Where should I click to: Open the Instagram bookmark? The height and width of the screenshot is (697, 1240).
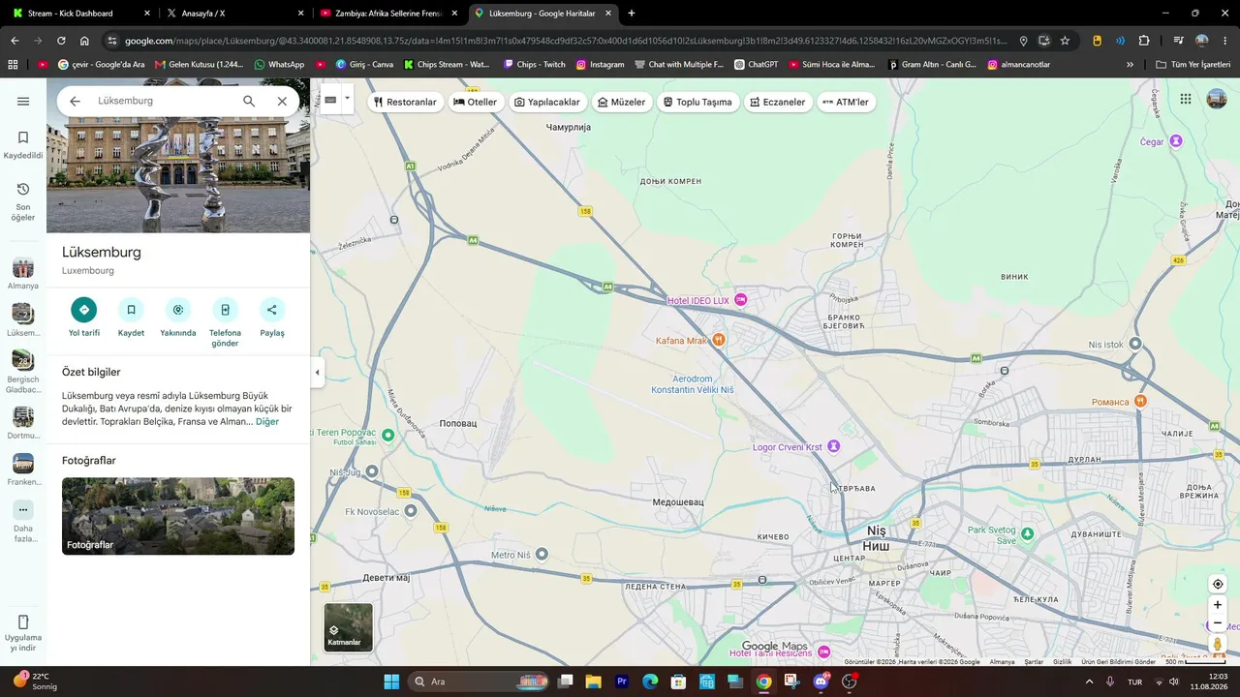pyautogui.click(x=600, y=65)
